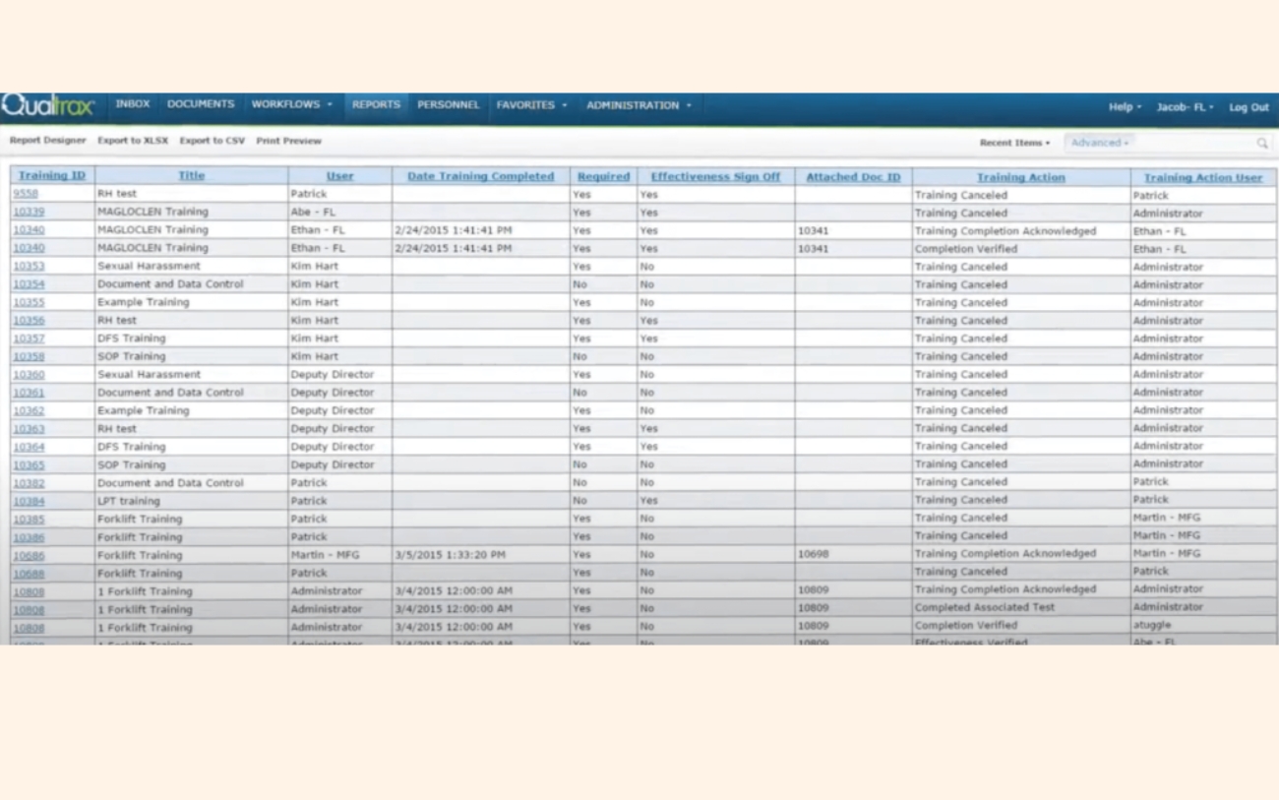Export the report to CSV
1279x800 pixels.
point(212,141)
